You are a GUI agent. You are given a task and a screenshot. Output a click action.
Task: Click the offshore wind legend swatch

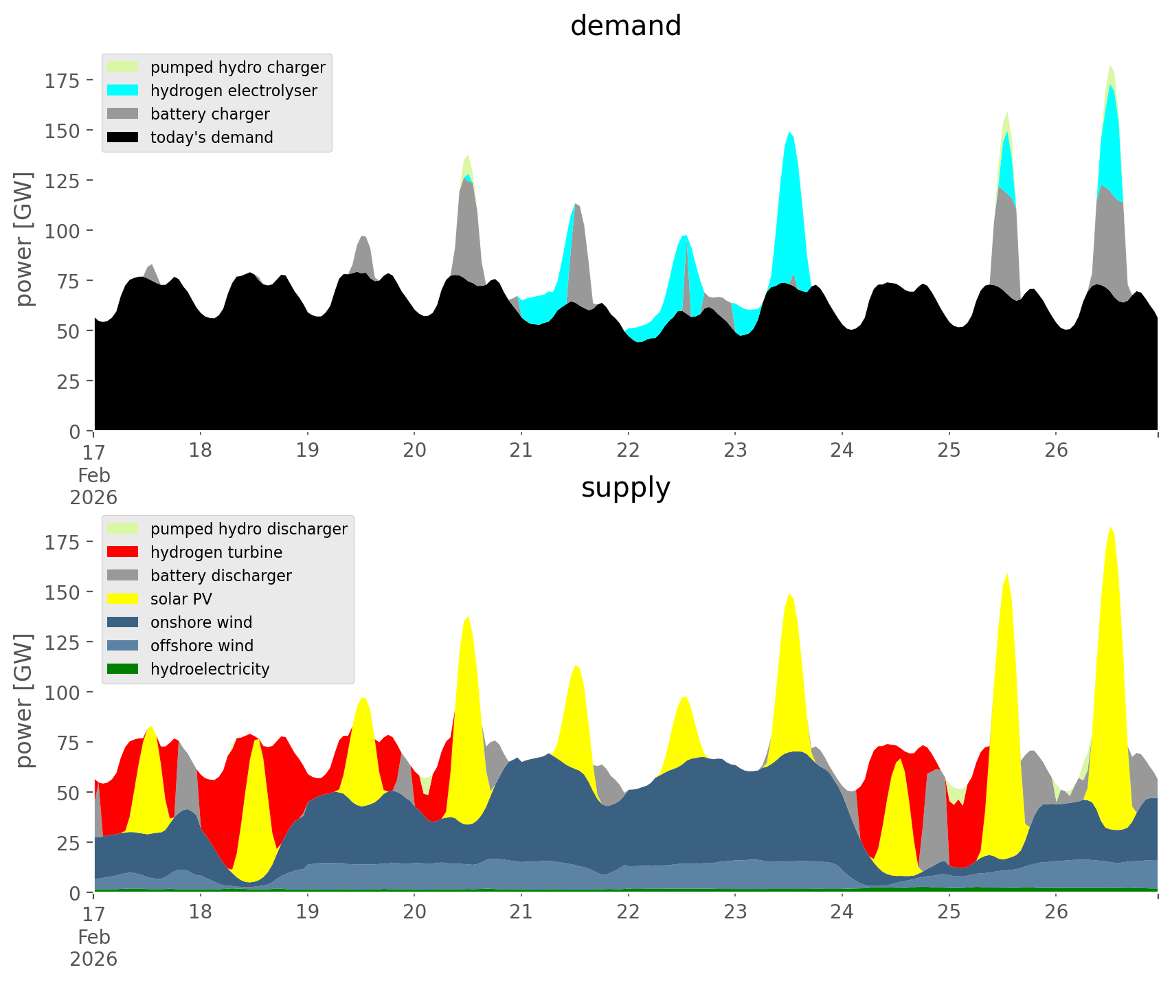coord(123,646)
